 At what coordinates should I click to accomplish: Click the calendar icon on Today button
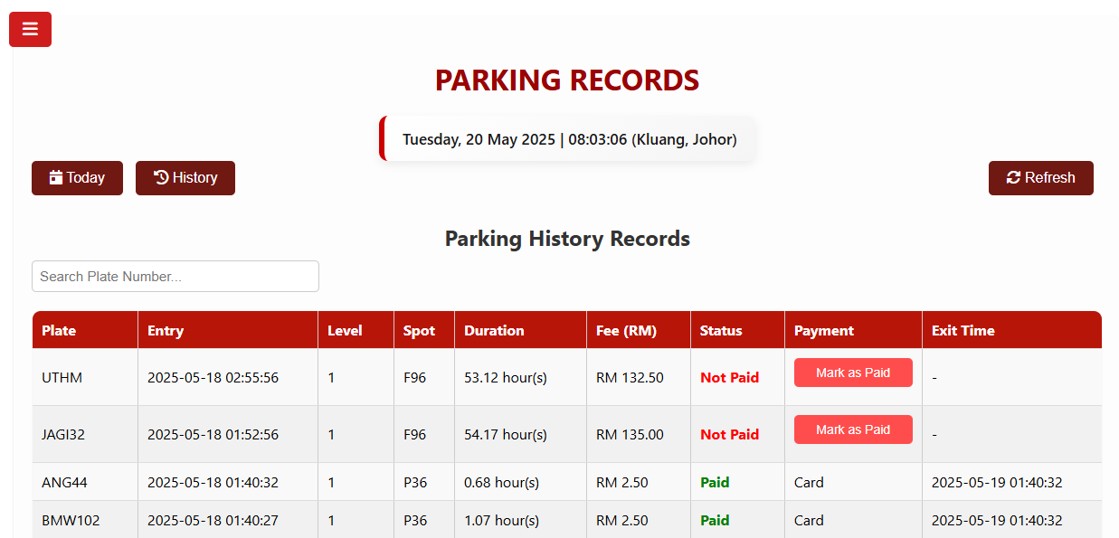tap(56, 178)
